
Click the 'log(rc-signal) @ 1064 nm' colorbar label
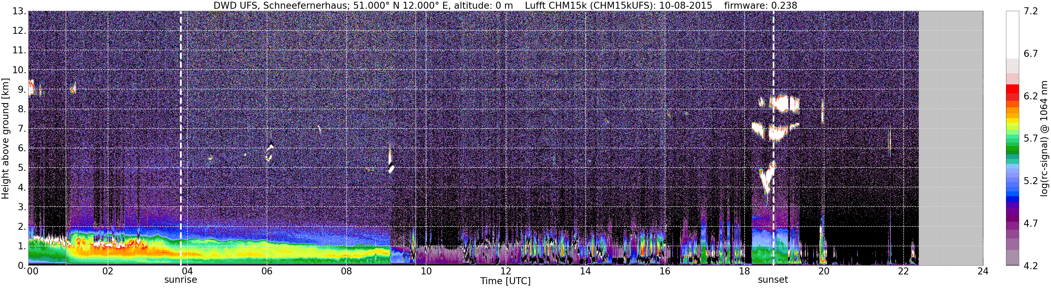[1044, 139]
